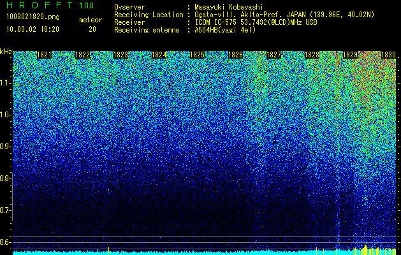Click the 1824 time marker label
Viewport: 401px width, 255px height.
point(159,55)
